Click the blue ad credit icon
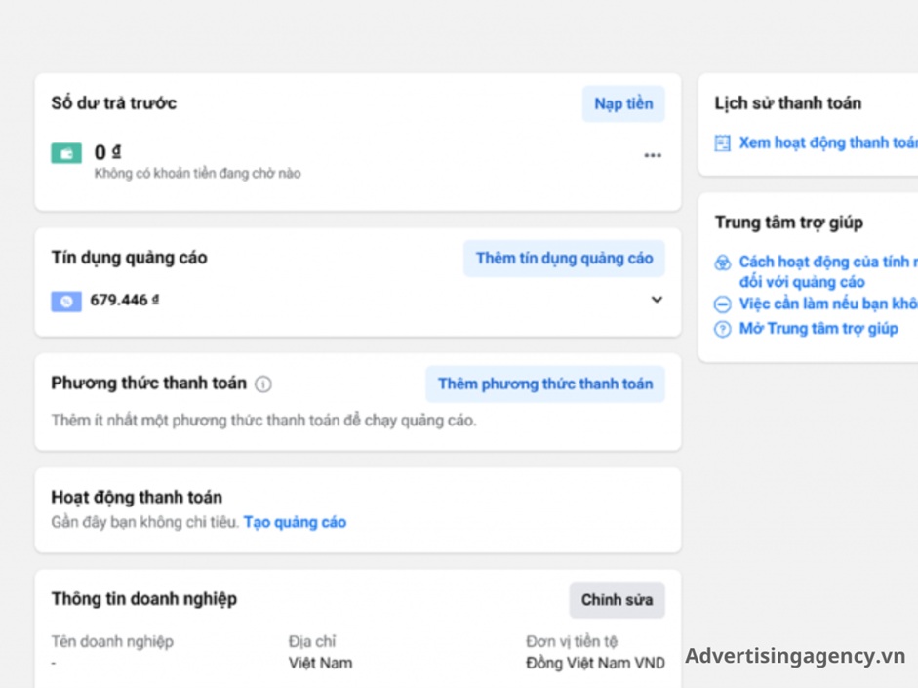The width and height of the screenshot is (918, 688). (66, 301)
